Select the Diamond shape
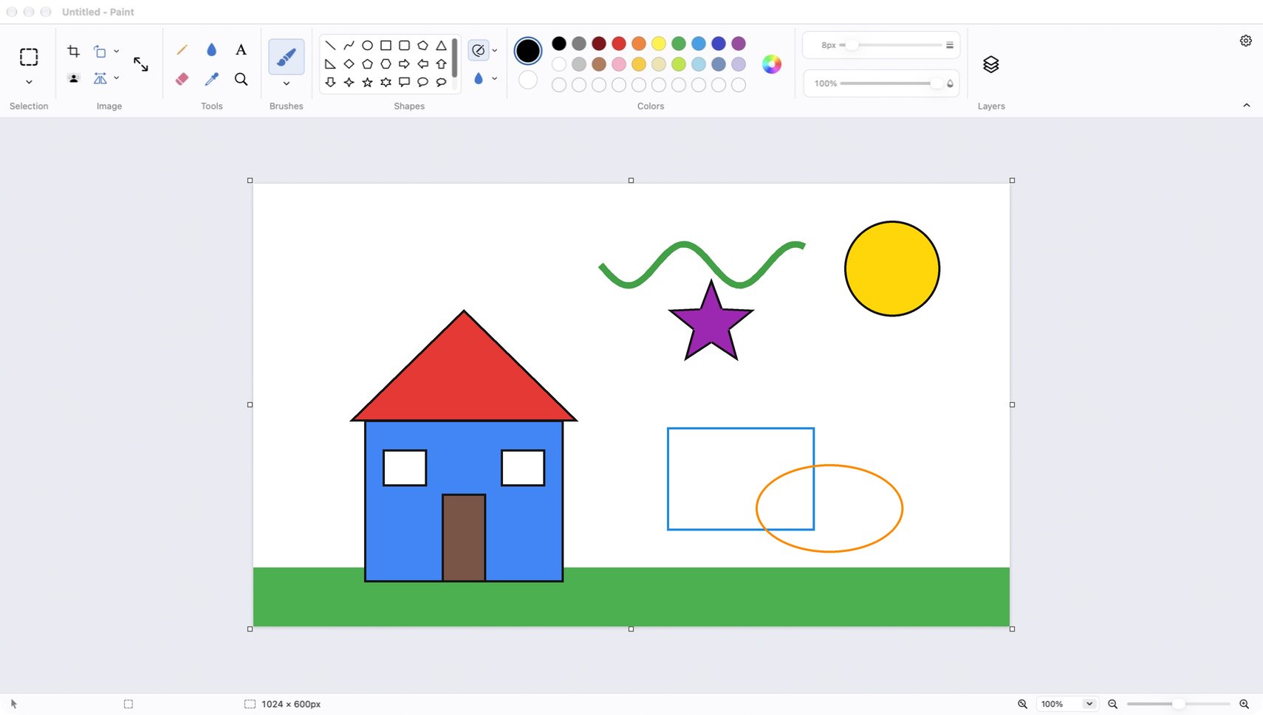 point(349,63)
